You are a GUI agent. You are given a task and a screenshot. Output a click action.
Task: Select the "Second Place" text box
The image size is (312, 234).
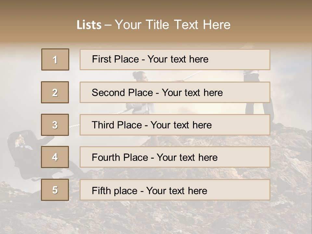click(175, 92)
